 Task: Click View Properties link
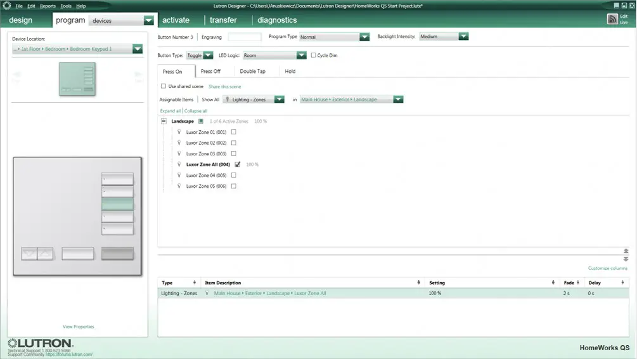click(x=79, y=327)
